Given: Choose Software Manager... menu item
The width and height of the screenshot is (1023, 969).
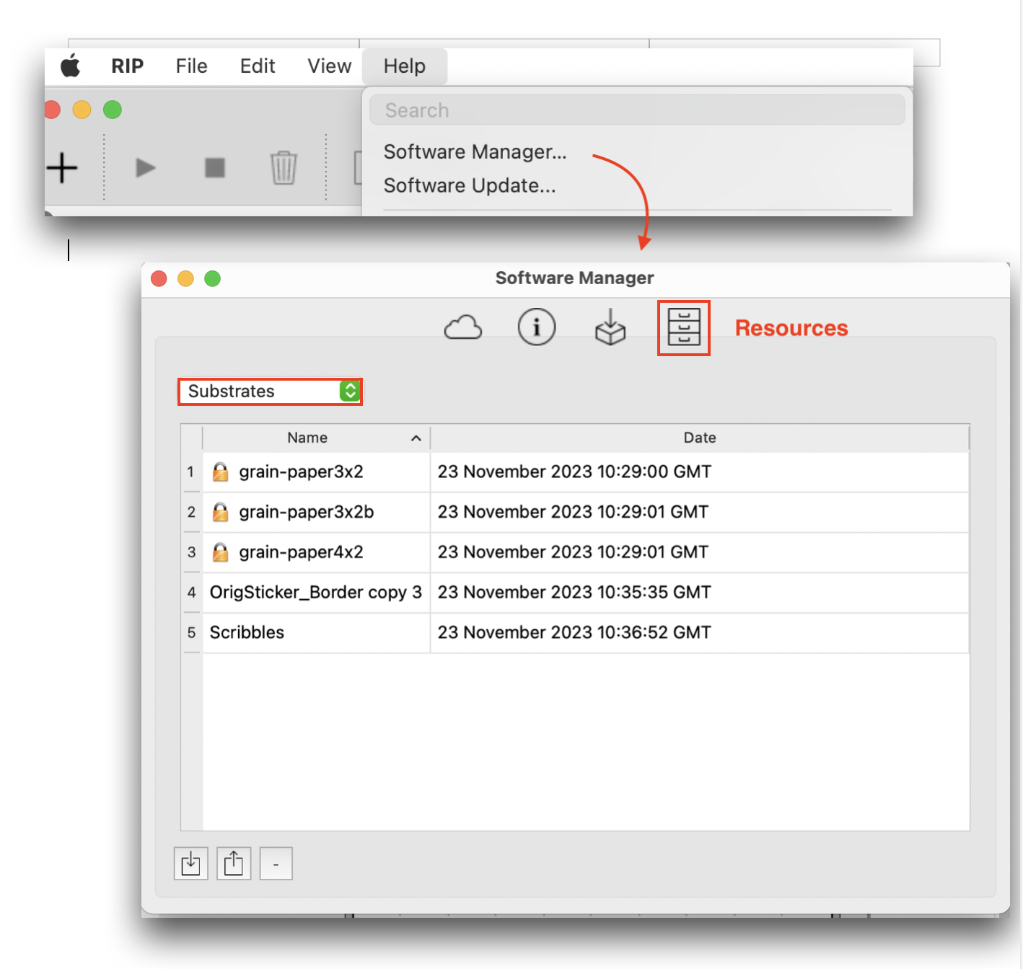Looking at the screenshot, I should (x=475, y=152).
